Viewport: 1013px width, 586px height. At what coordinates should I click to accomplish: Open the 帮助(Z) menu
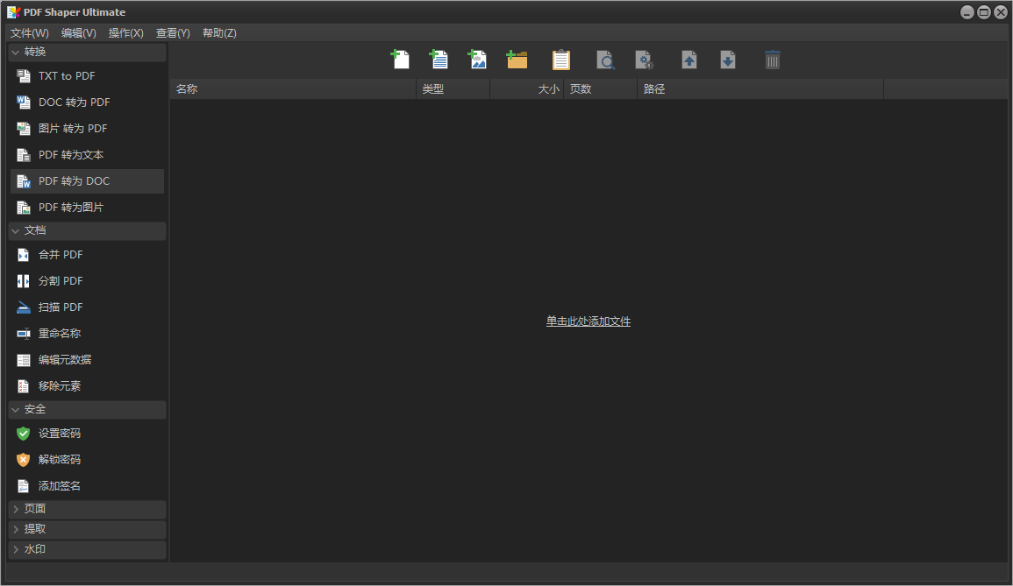(219, 33)
